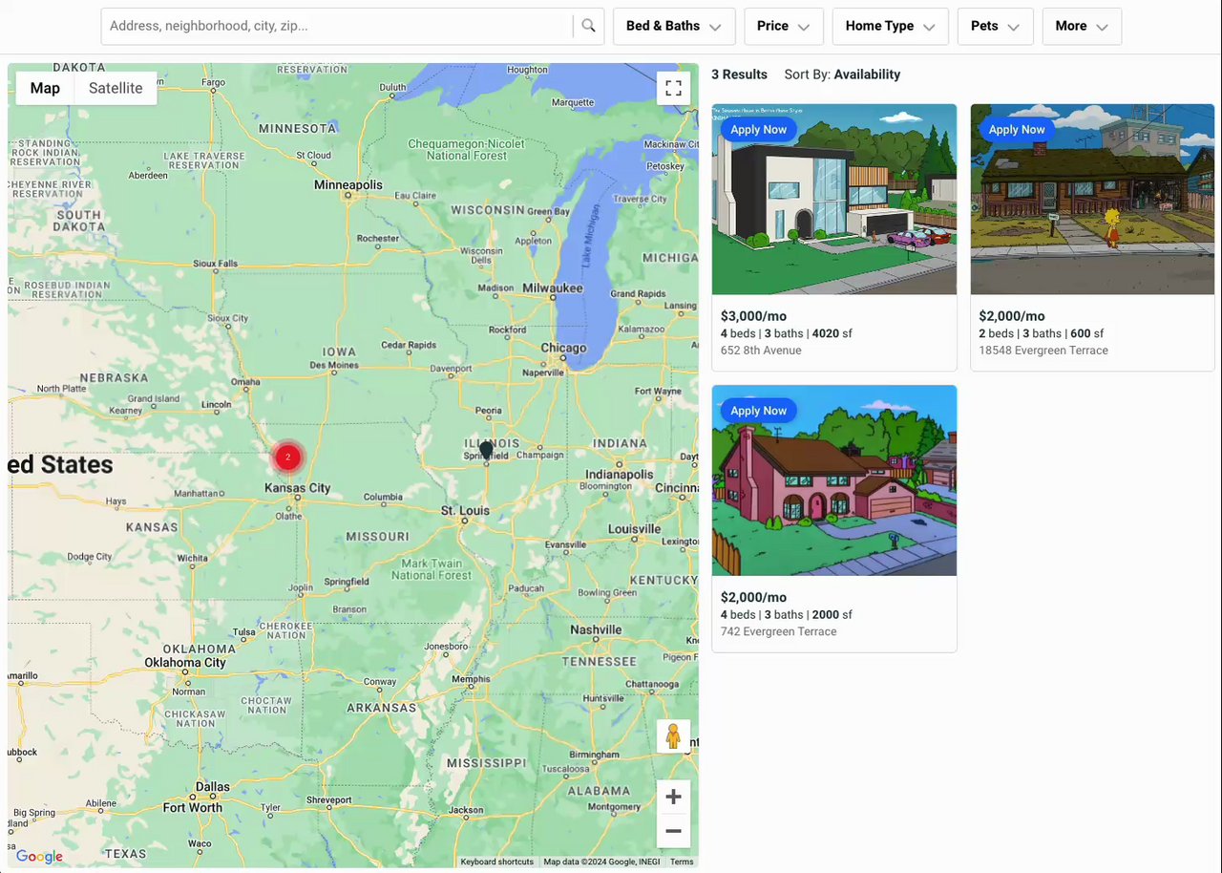The height and width of the screenshot is (873, 1222).
Task: Click the black pin near Springfield
Action: click(486, 451)
